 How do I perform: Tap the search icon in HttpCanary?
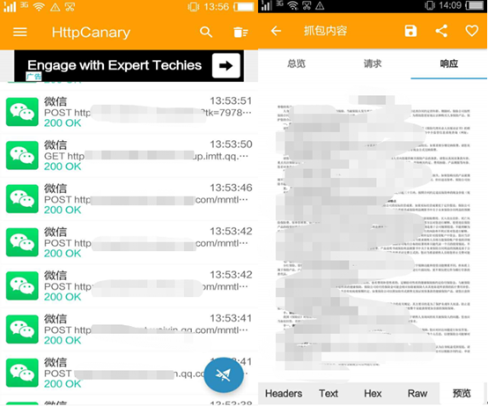point(206,32)
